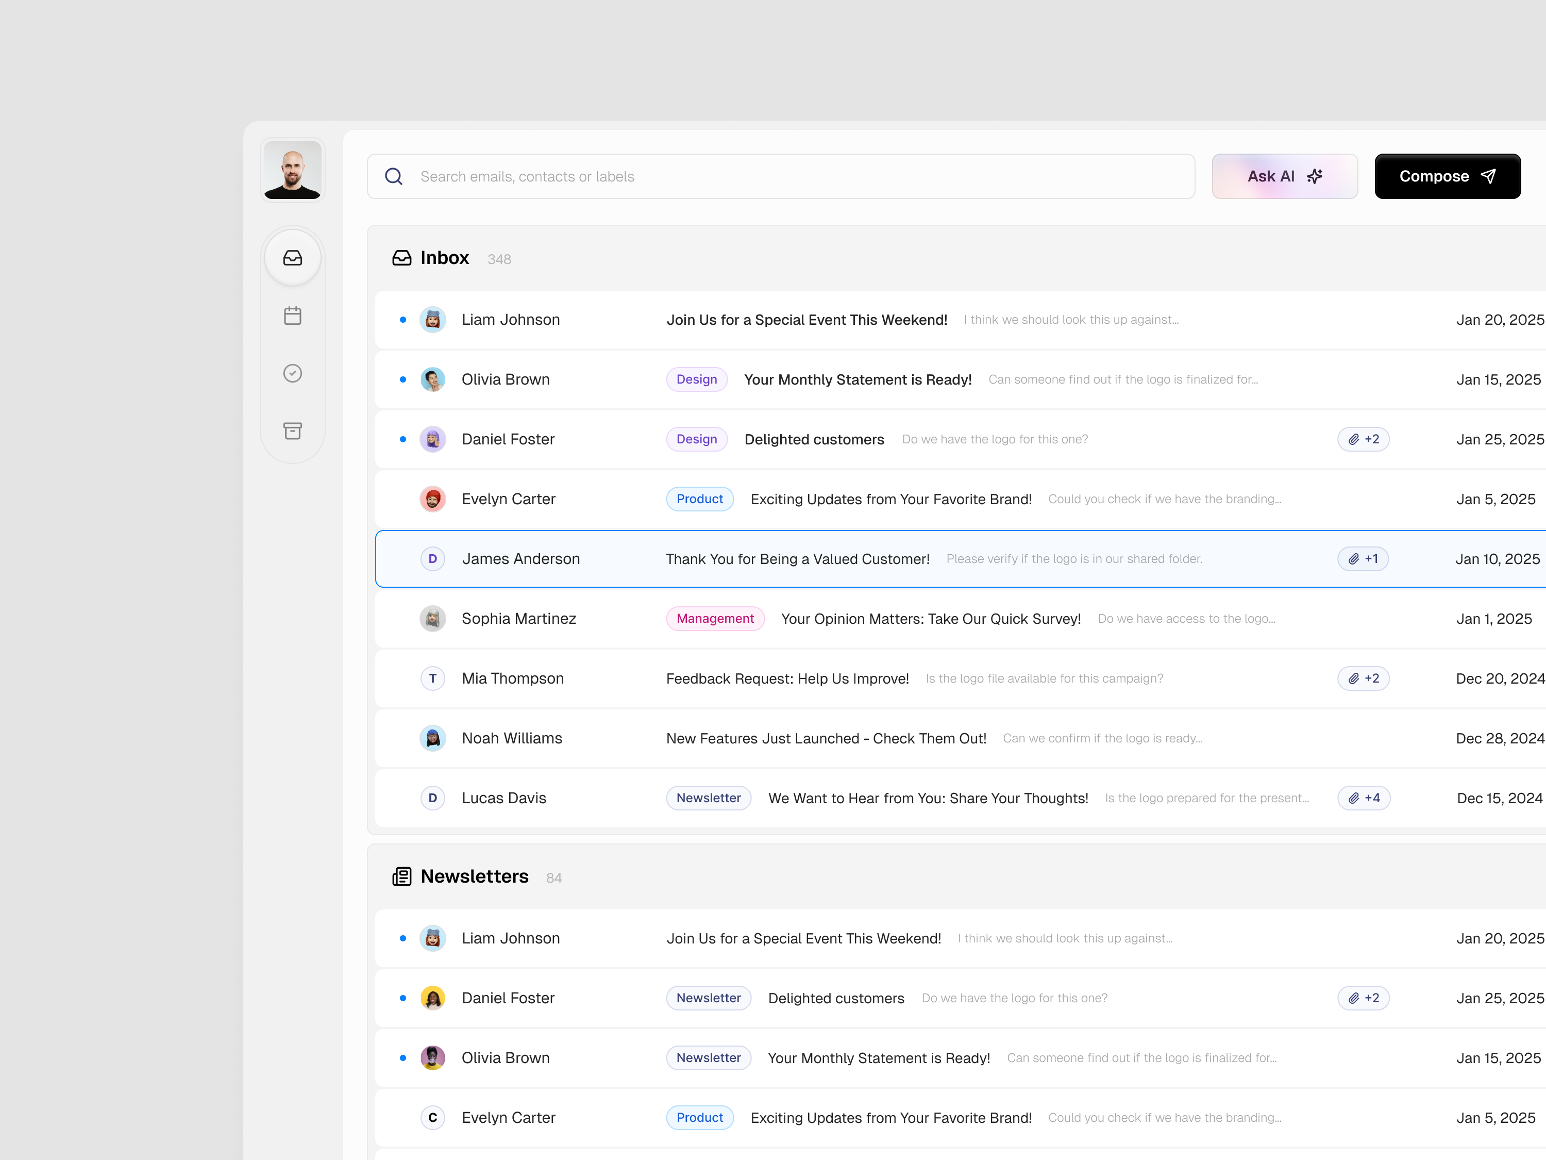The height and width of the screenshot is (1160, 1546).
Task: Expand the +2 attachments on Mia Thompson's email
Action: (x=1363, y=678)
